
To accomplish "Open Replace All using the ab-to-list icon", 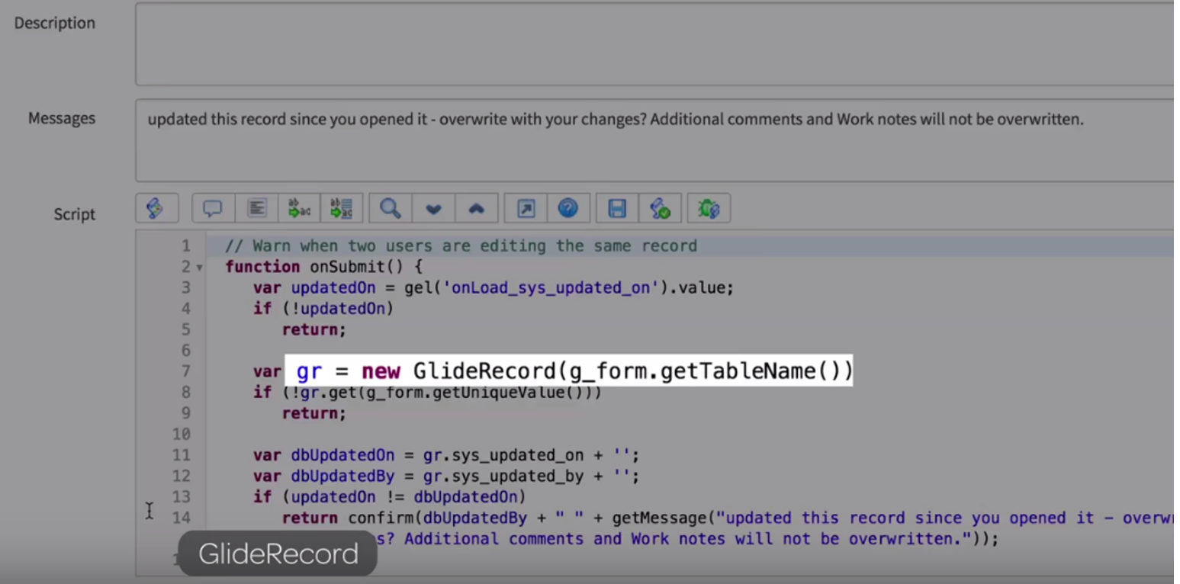I will tap(342, 207).
